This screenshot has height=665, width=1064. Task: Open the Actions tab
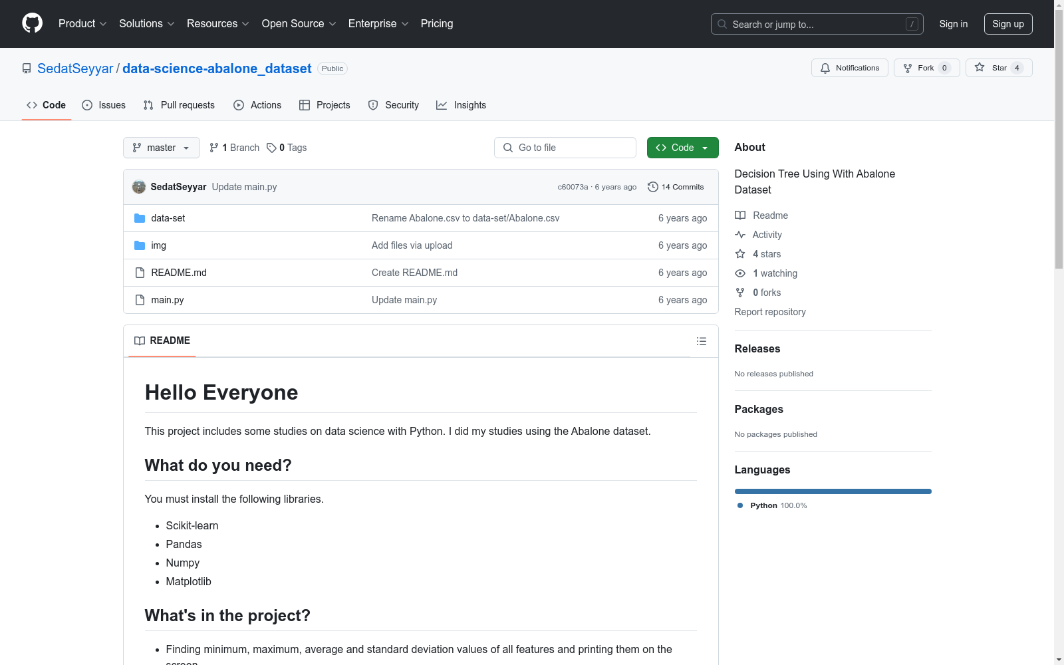pos(257,105)
